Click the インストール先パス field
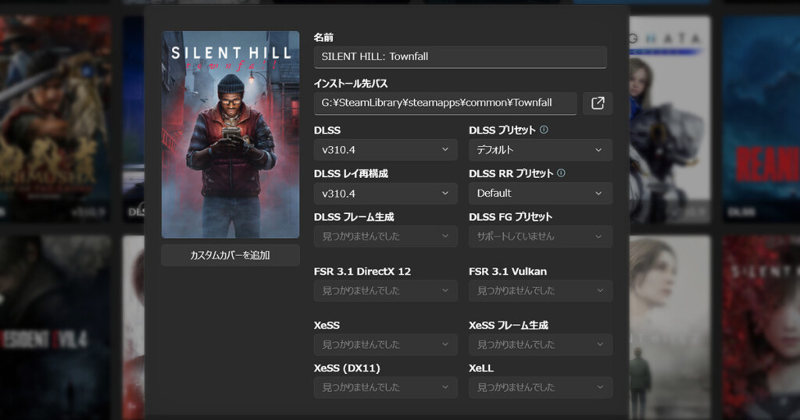 pos(445,103)
